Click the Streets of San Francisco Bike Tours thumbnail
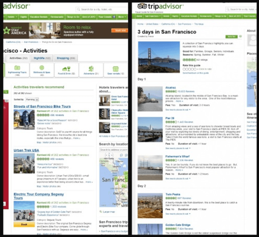Screen dimensions: 259x237 pyautogui.click(x=24, y=119)
